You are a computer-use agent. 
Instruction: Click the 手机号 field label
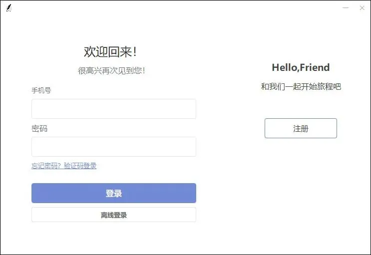41,90
